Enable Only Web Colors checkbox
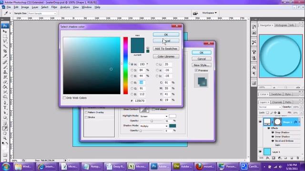 point(64,98)
